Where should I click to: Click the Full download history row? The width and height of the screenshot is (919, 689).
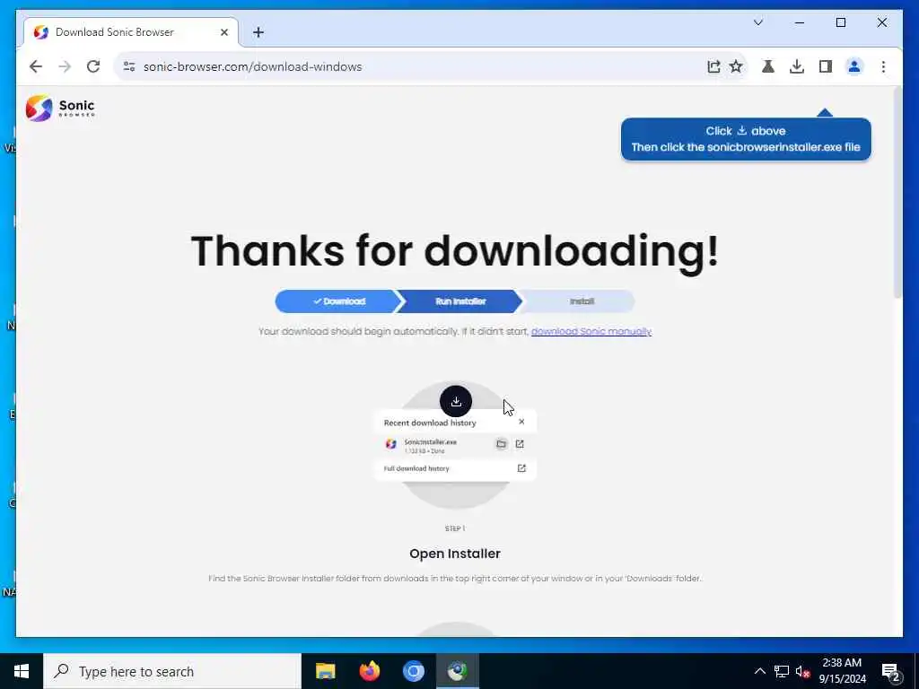[x=455, y=468]
